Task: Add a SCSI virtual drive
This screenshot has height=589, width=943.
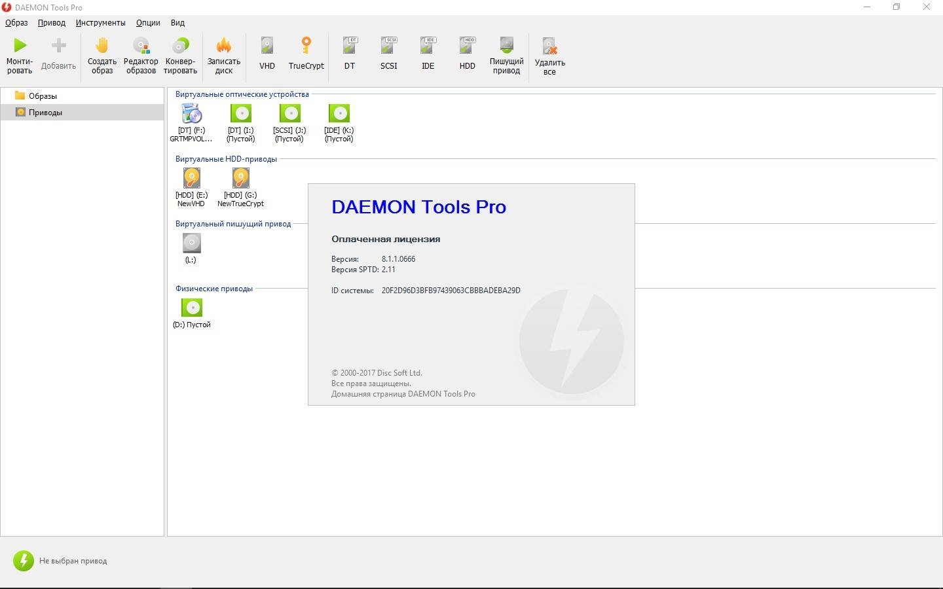Action: pos(389,45)
